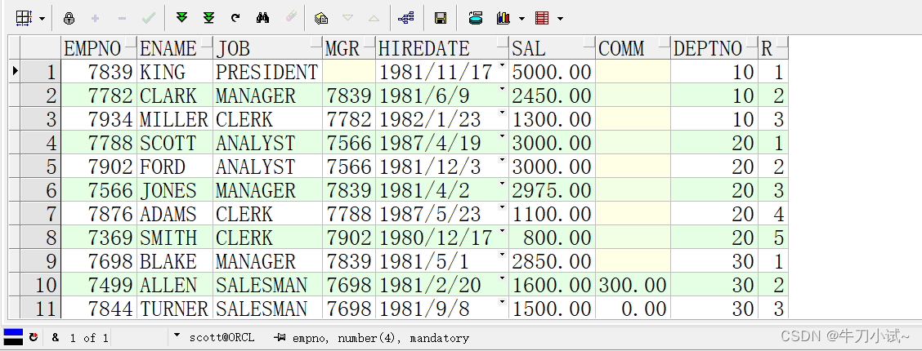Click the 800.00 salary cell for SMITH
922x351 pixels.
click(553, 238)
